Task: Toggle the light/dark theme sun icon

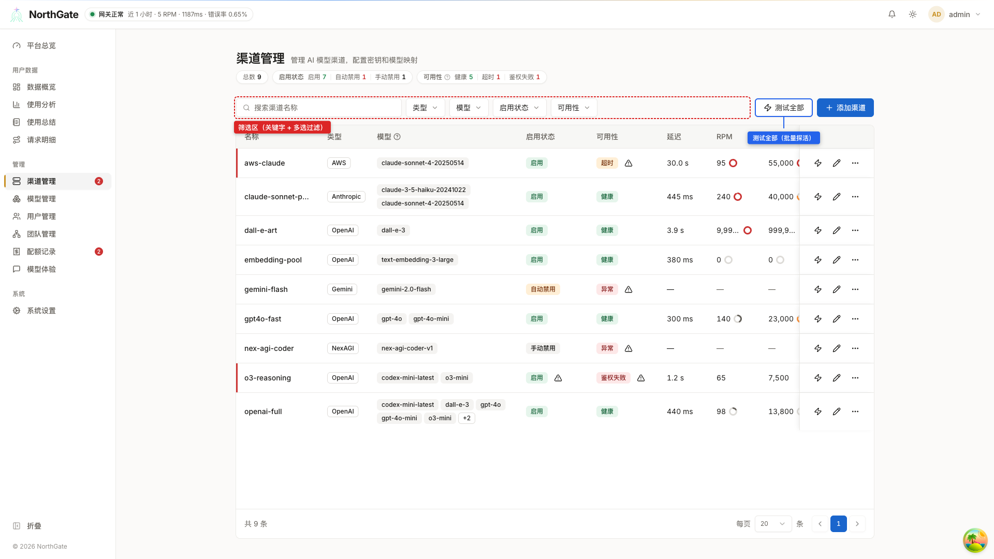Action: coord(913,14)
